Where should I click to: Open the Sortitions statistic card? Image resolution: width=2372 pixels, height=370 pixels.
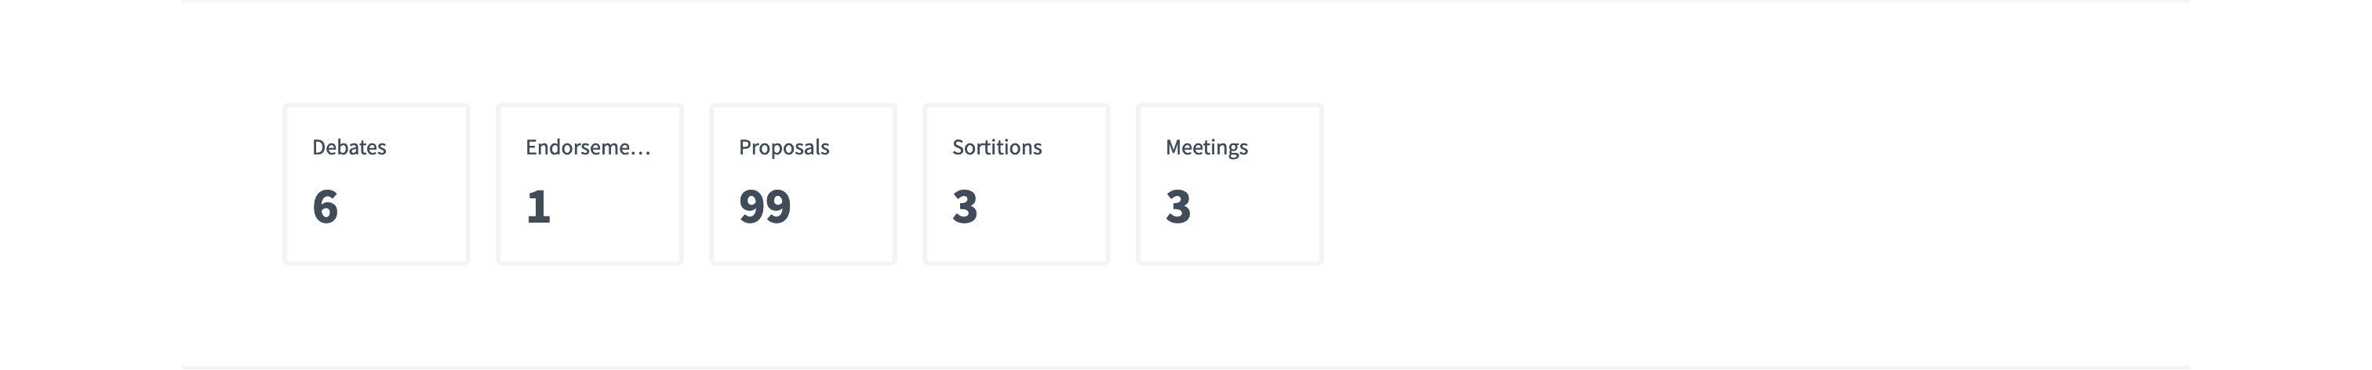click(1017, 184)
